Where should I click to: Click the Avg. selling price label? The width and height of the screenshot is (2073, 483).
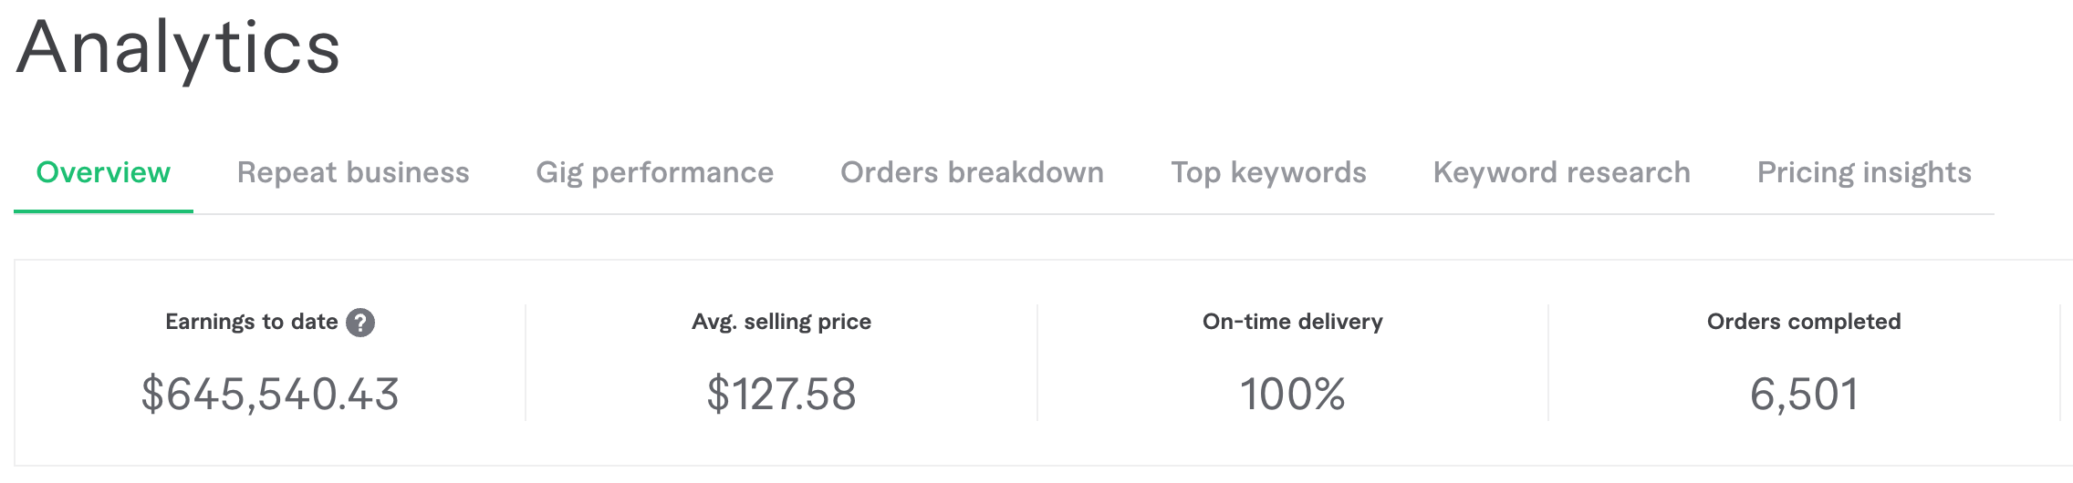[781, 322]
